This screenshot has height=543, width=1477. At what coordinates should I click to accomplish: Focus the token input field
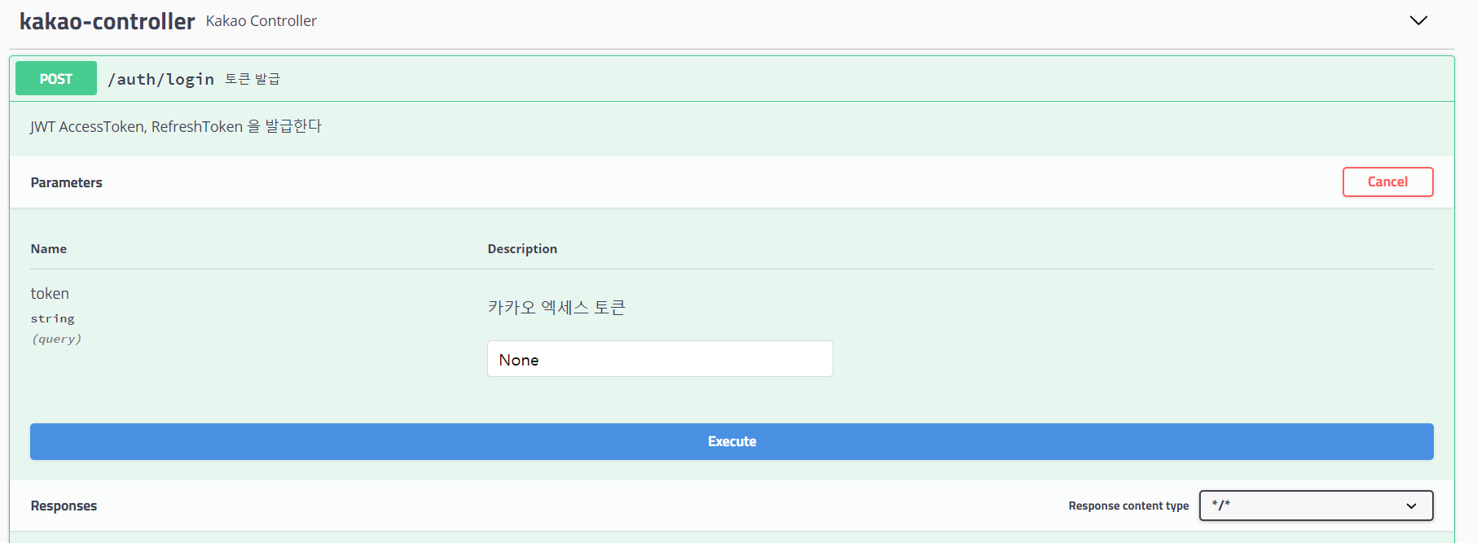(x=660, y=359)
